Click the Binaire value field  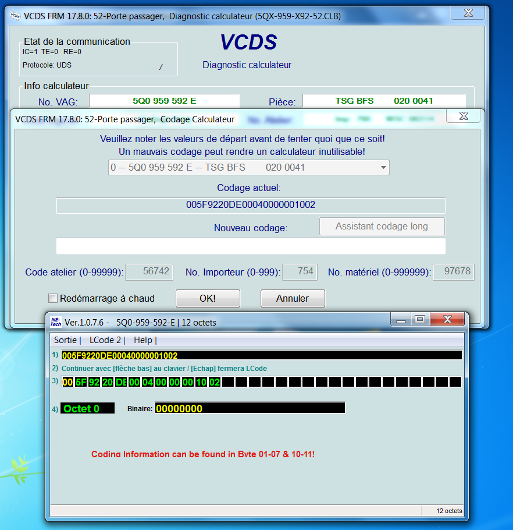coord(250,408)
